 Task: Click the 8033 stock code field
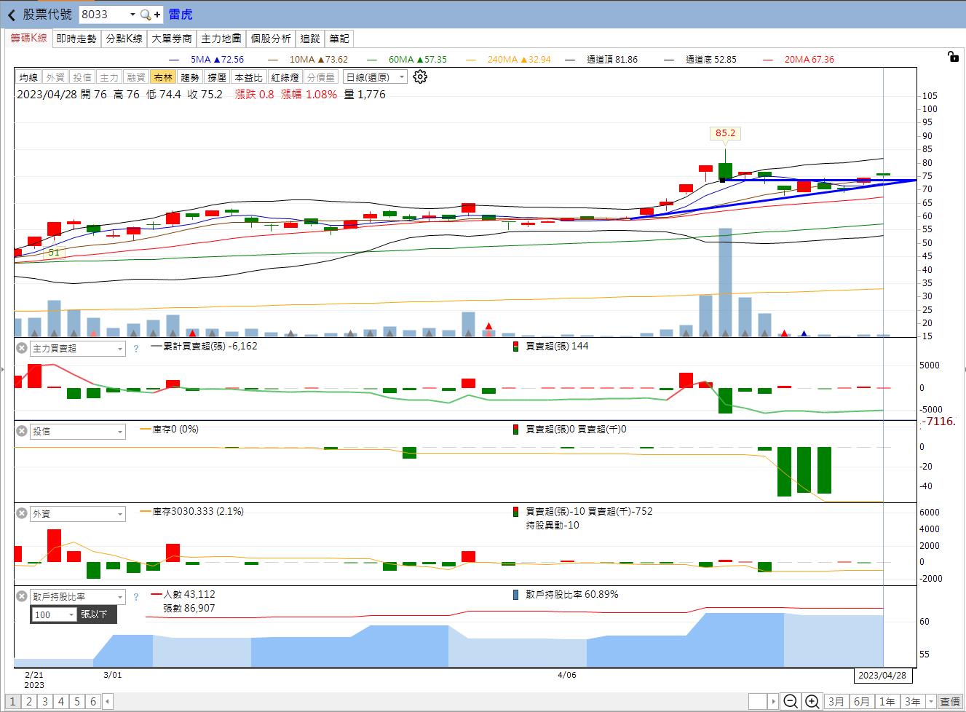[x=102, y=15]
